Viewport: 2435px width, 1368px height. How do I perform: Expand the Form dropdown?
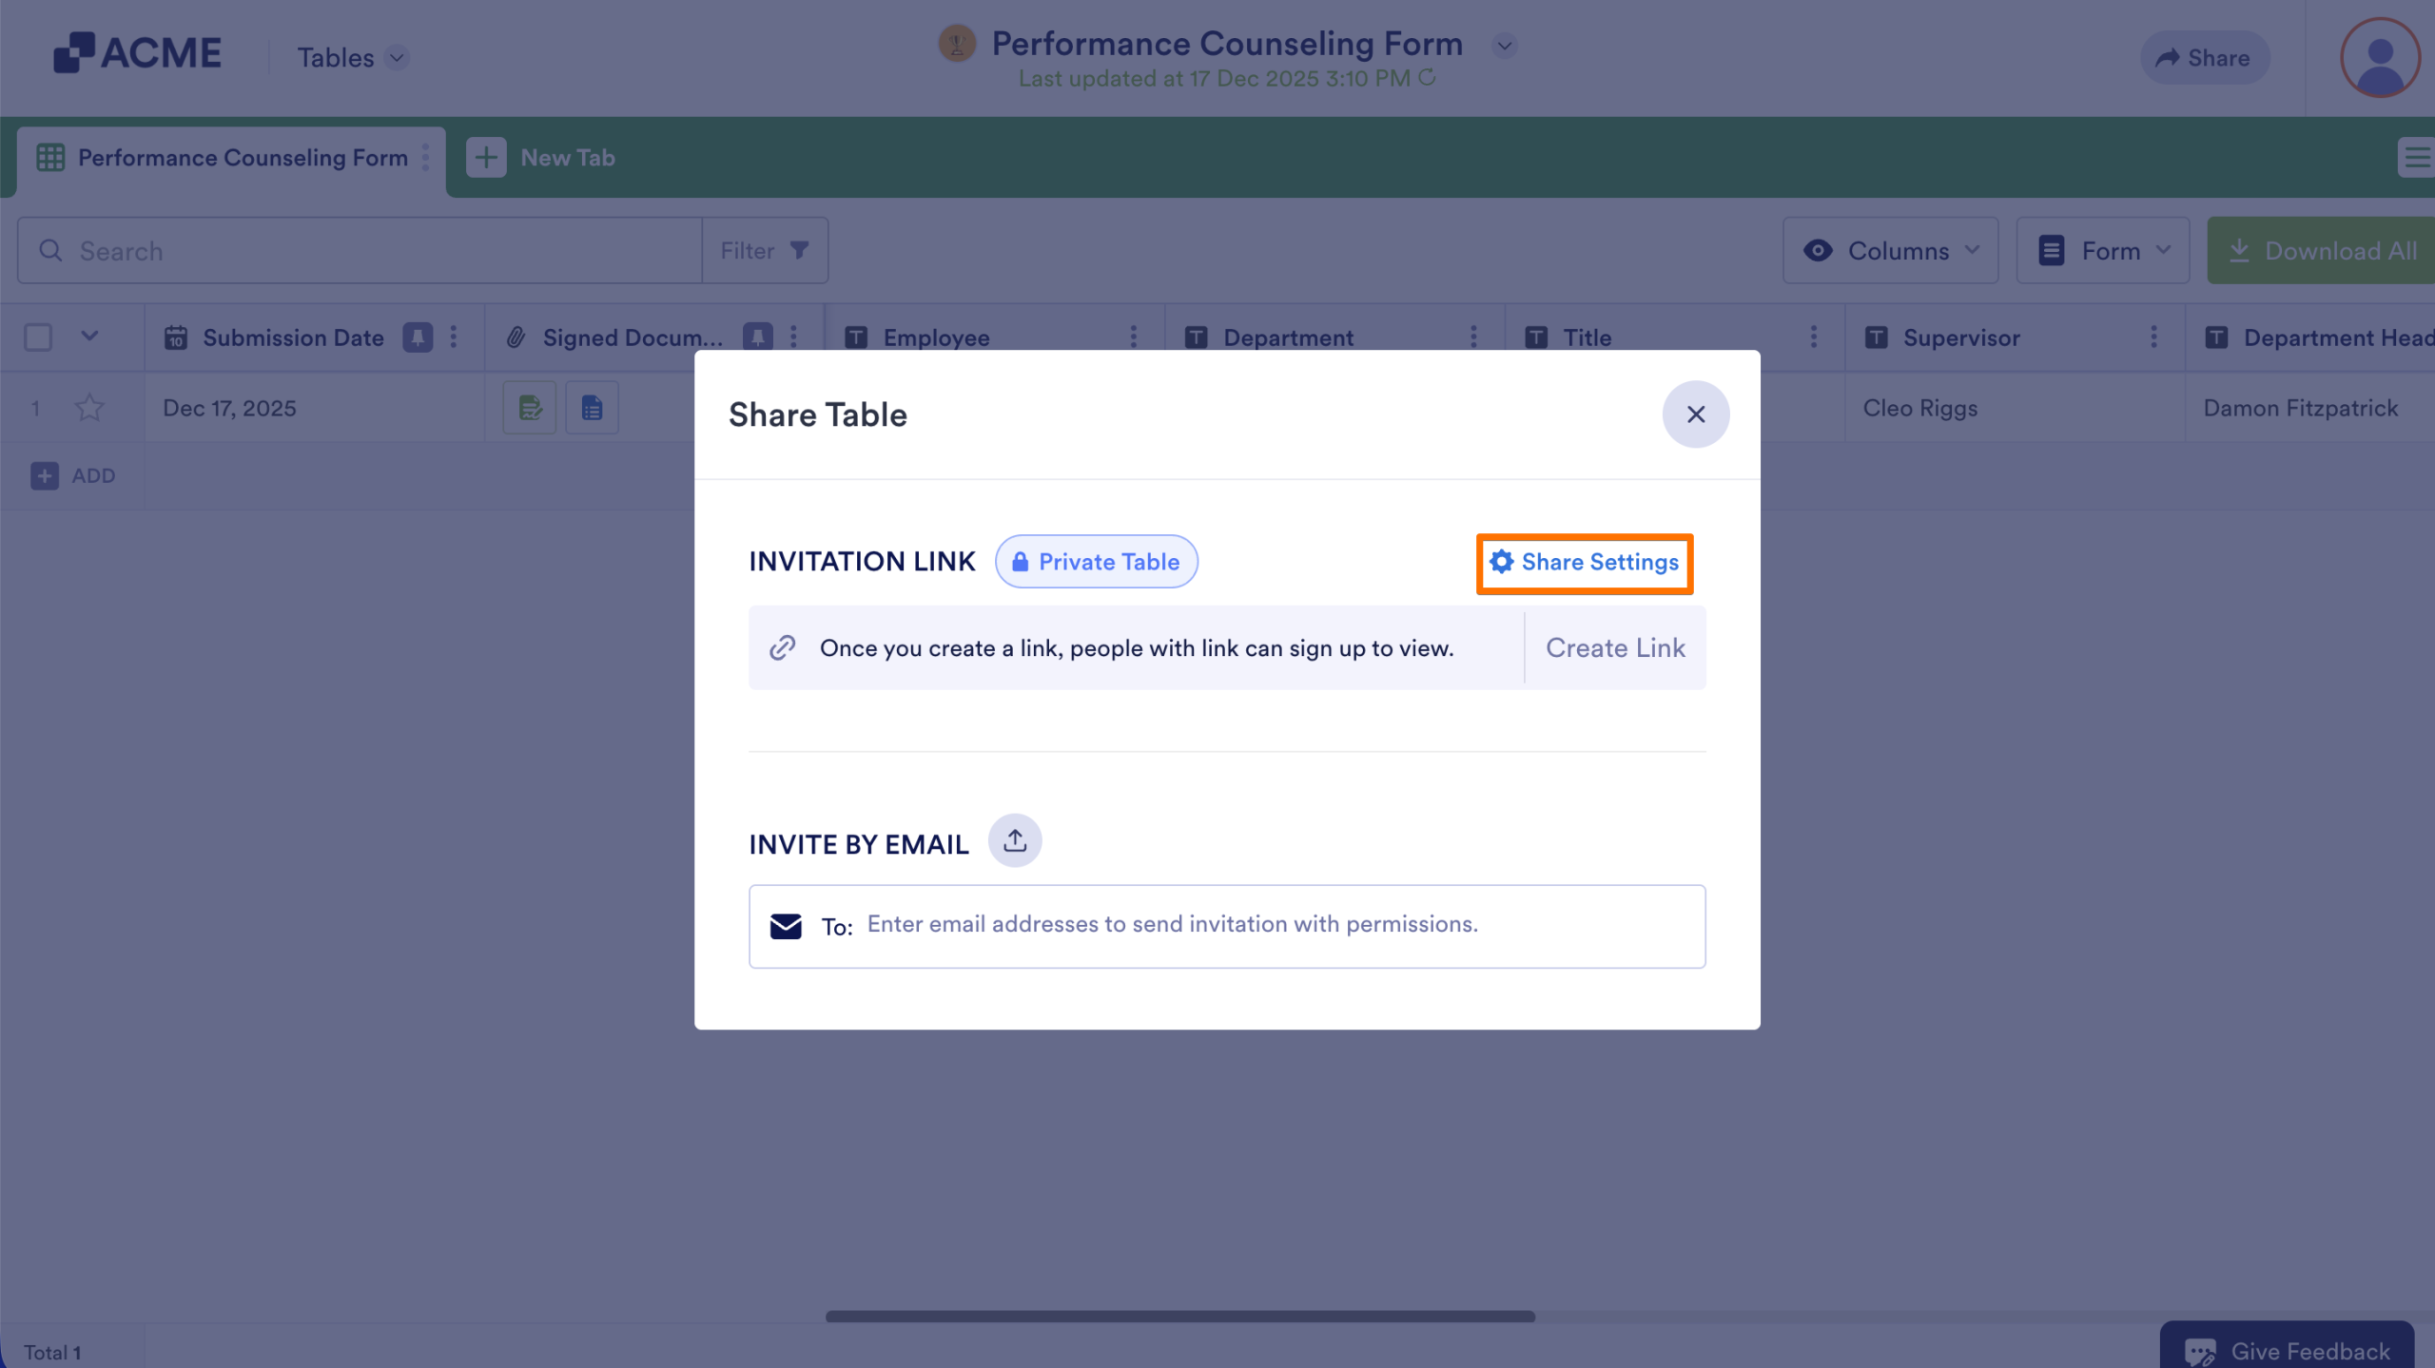pos(2102,250)
